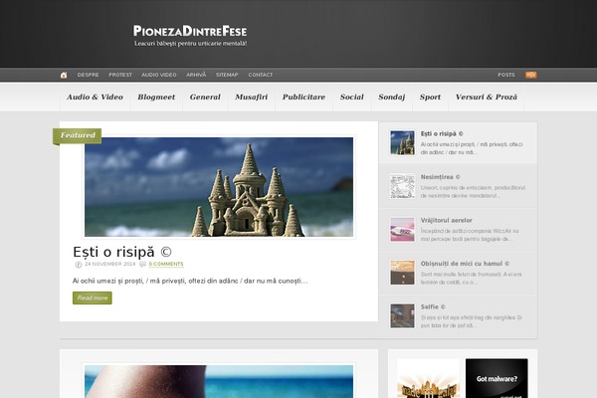Click the Got malware? ad banner
This screenshot has height=398, width=597.
point(497,378)
